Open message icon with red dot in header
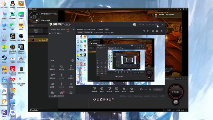Screen dimensions: 213x120 pos(140,25)
